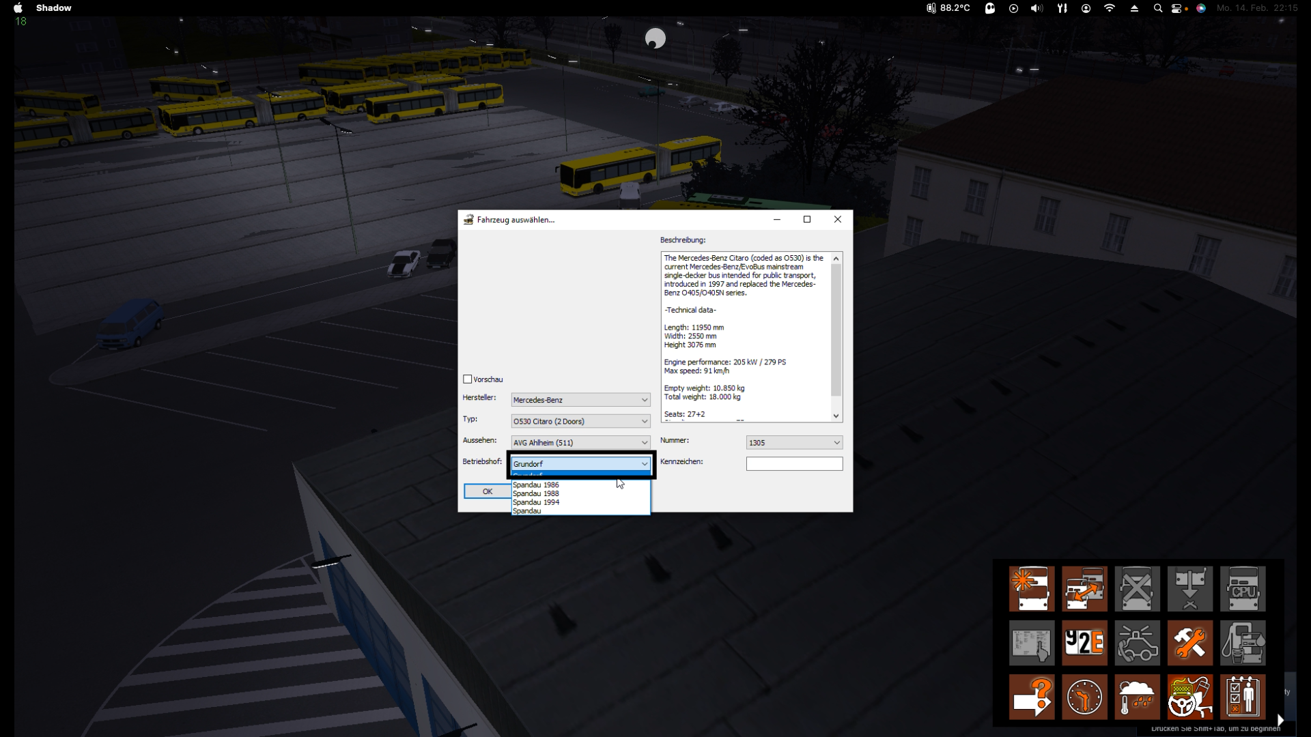
Task: Click the steering wheel controls icon
Action: (x=1189, y=697)
